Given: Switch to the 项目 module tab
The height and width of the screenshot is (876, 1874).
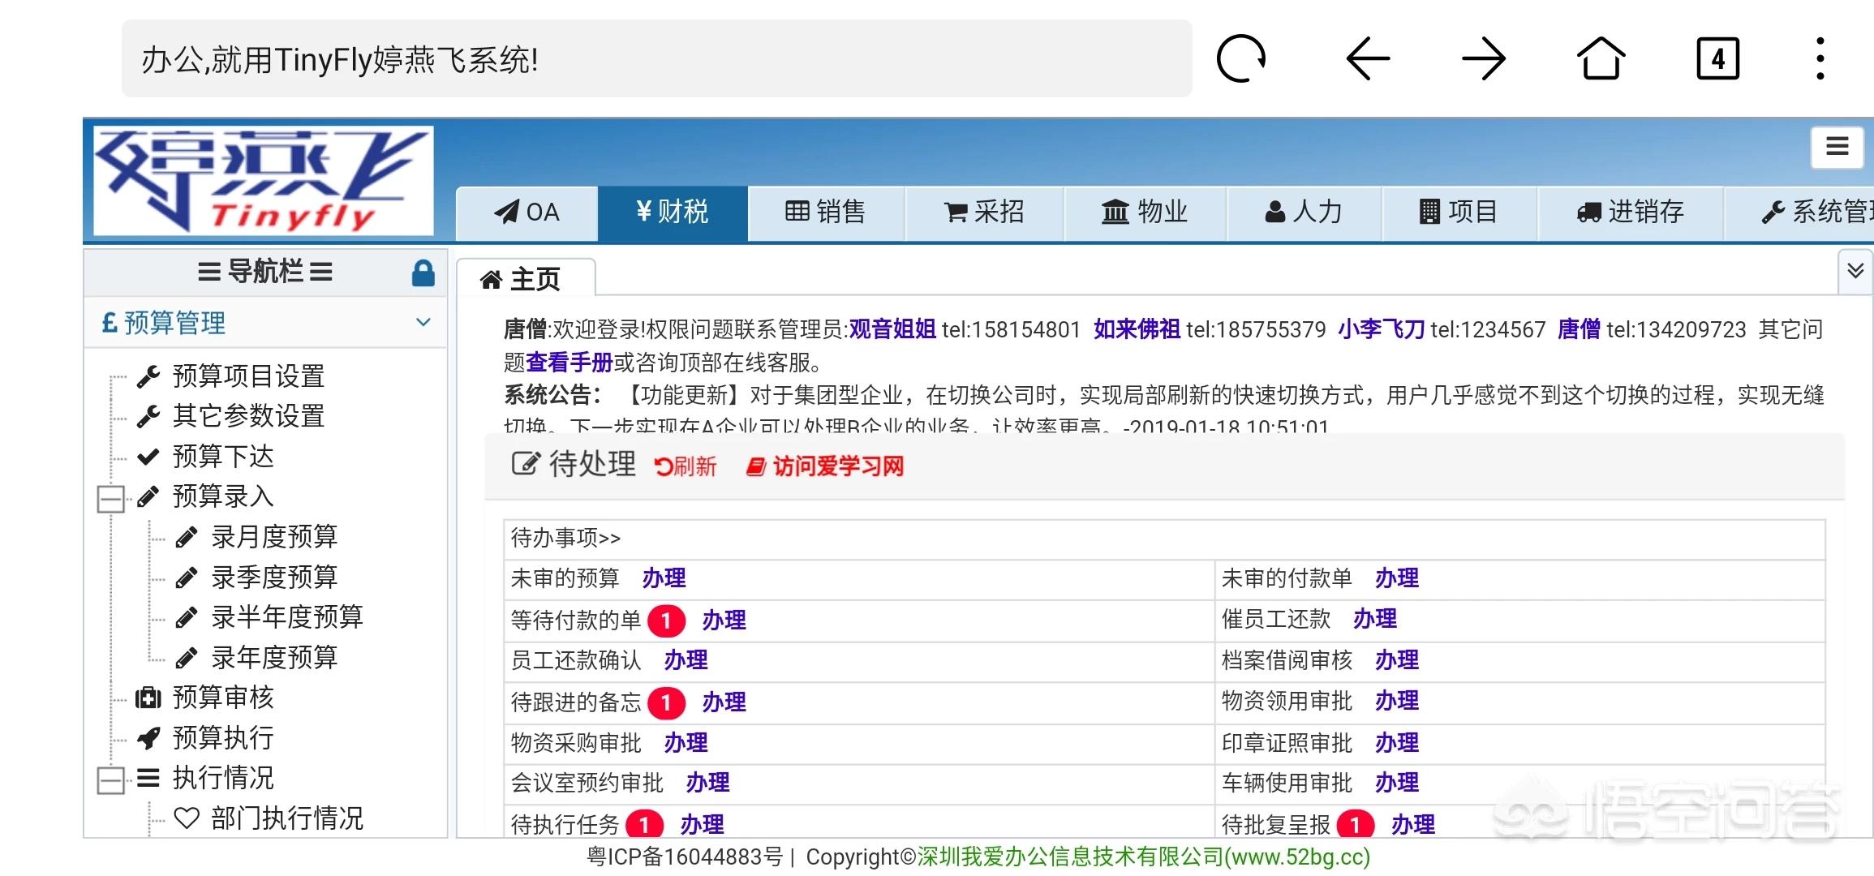Looking at the screenshot, I should pos(1459,213).
